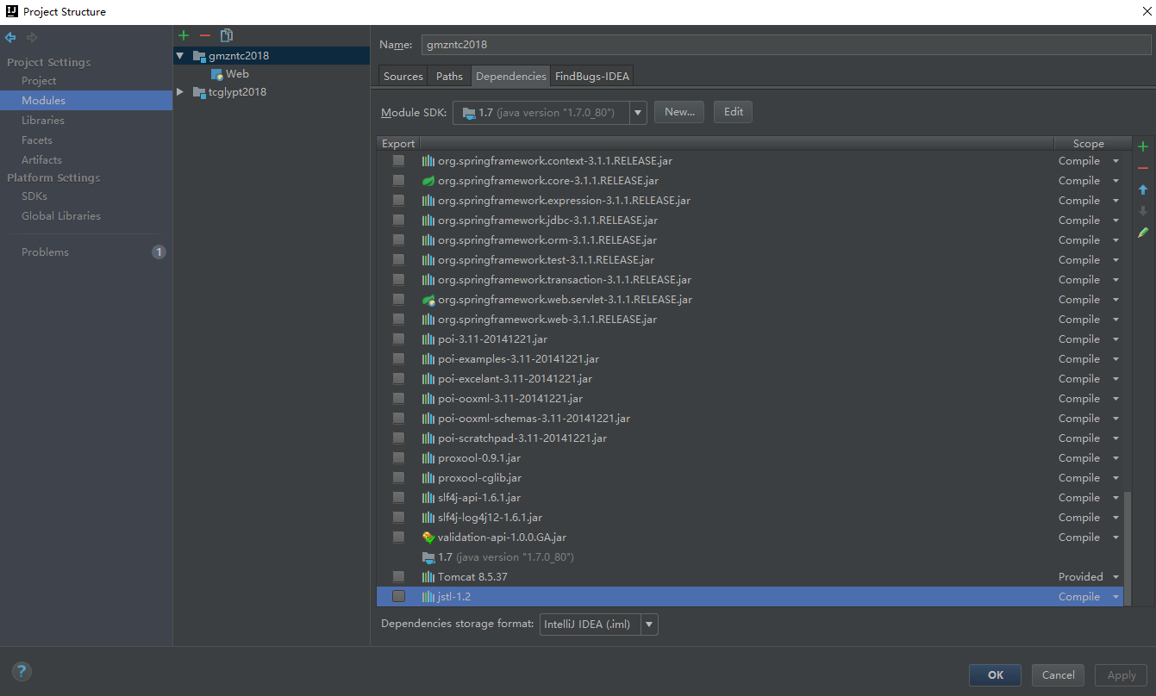Add a new module with green plus
The width and height of the screenshot is (1156, 696).
pos(183,35)
